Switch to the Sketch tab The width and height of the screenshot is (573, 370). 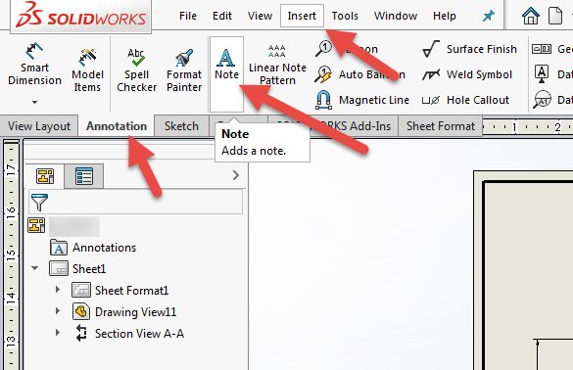pos(181,126)
